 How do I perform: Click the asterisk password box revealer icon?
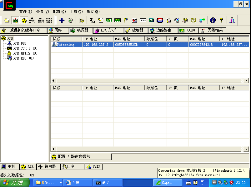(x=143, y=20)
